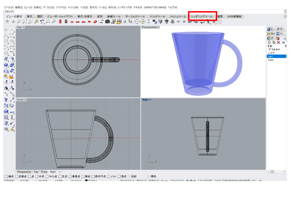Select the Front tab below the viewports
Viewport: 292px width, 207px height.
click(x=44, y=172)
